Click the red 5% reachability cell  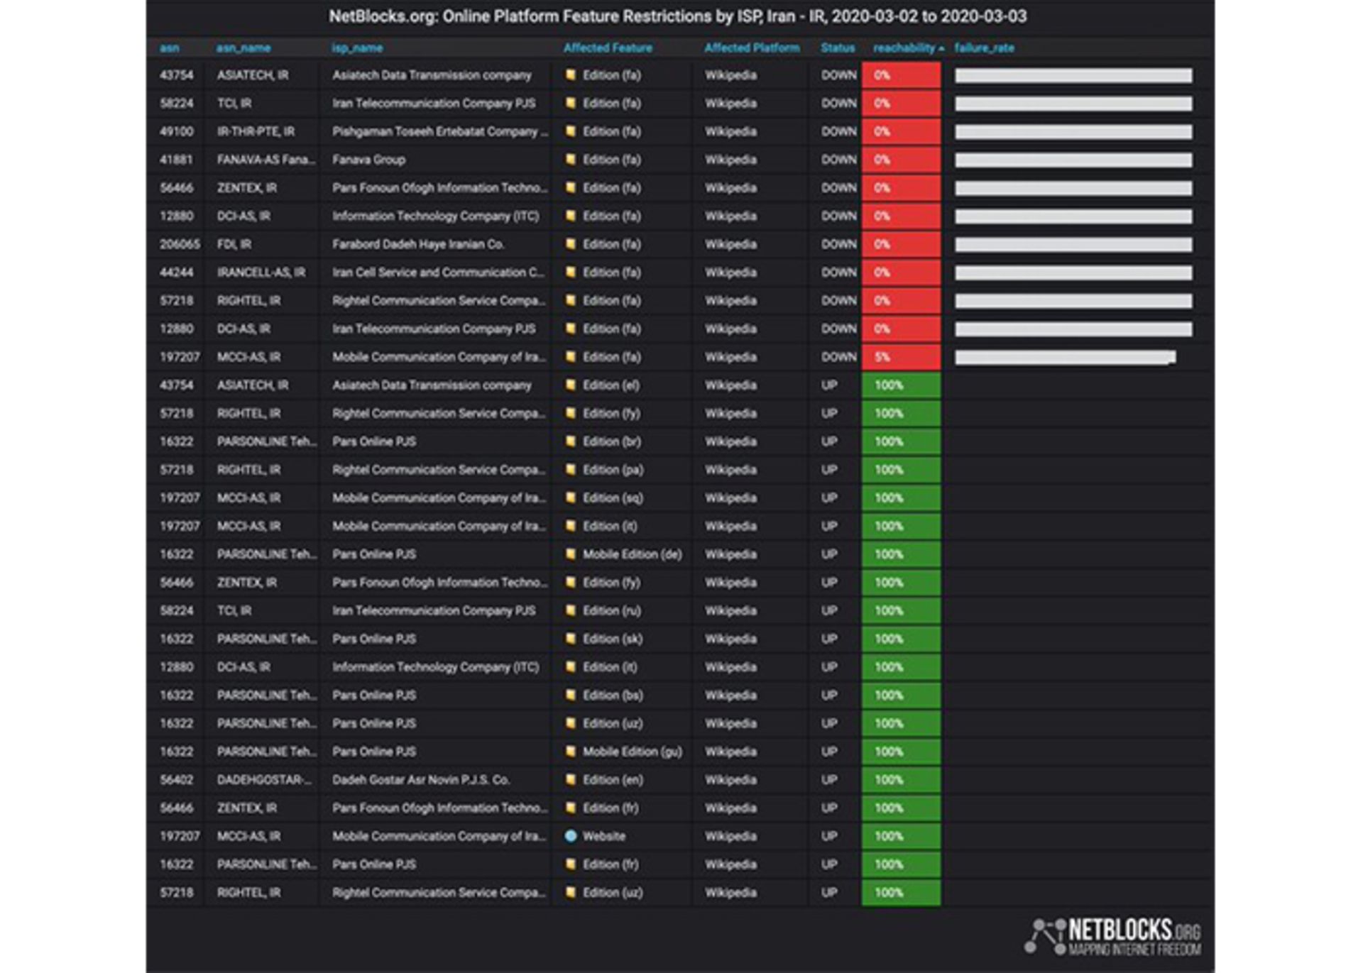(902, 357)
